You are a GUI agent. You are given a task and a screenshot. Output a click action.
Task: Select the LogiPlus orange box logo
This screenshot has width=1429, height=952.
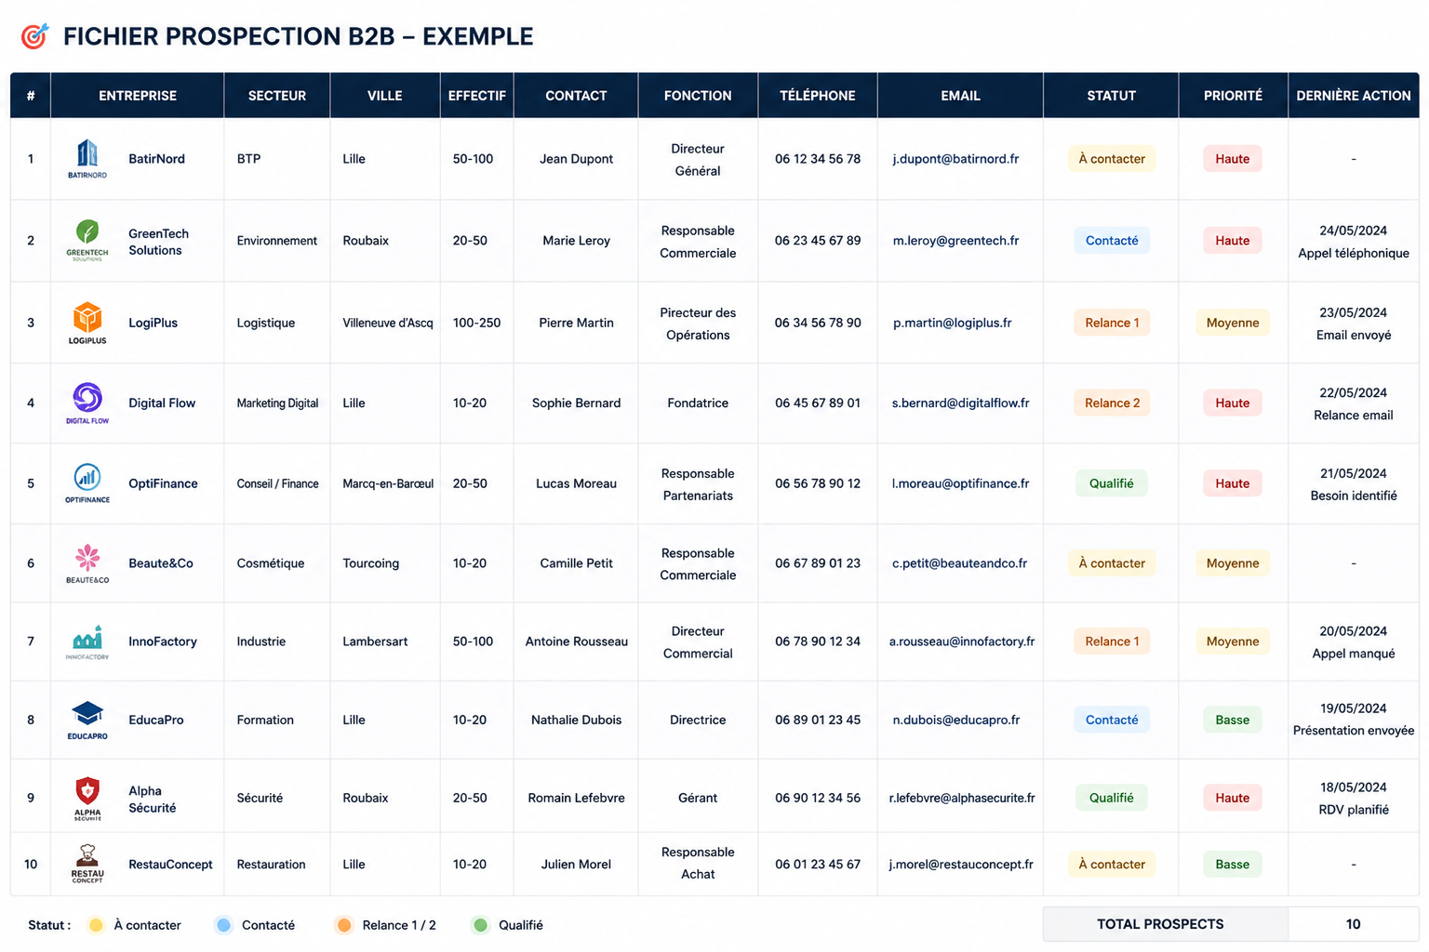[x=87, y=323]
